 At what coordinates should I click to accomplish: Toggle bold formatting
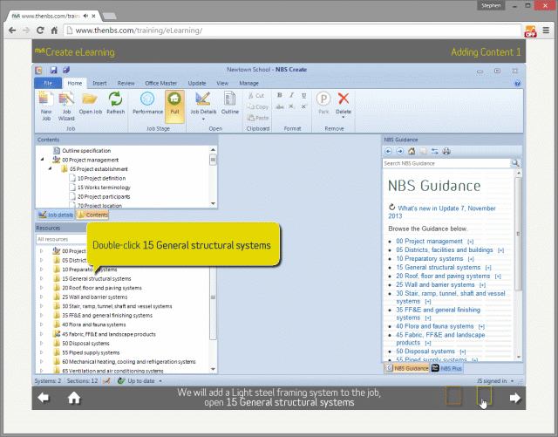(280, 95)
